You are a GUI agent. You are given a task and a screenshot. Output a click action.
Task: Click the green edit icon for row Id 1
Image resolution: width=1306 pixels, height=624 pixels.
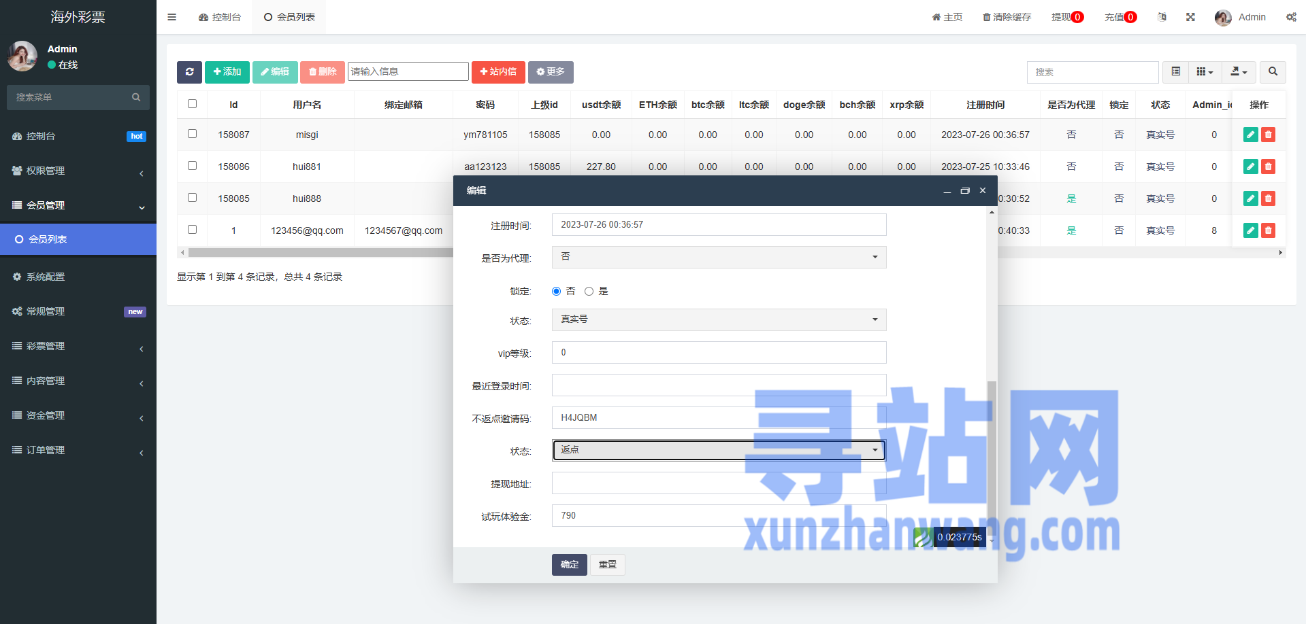[1251, 230]
